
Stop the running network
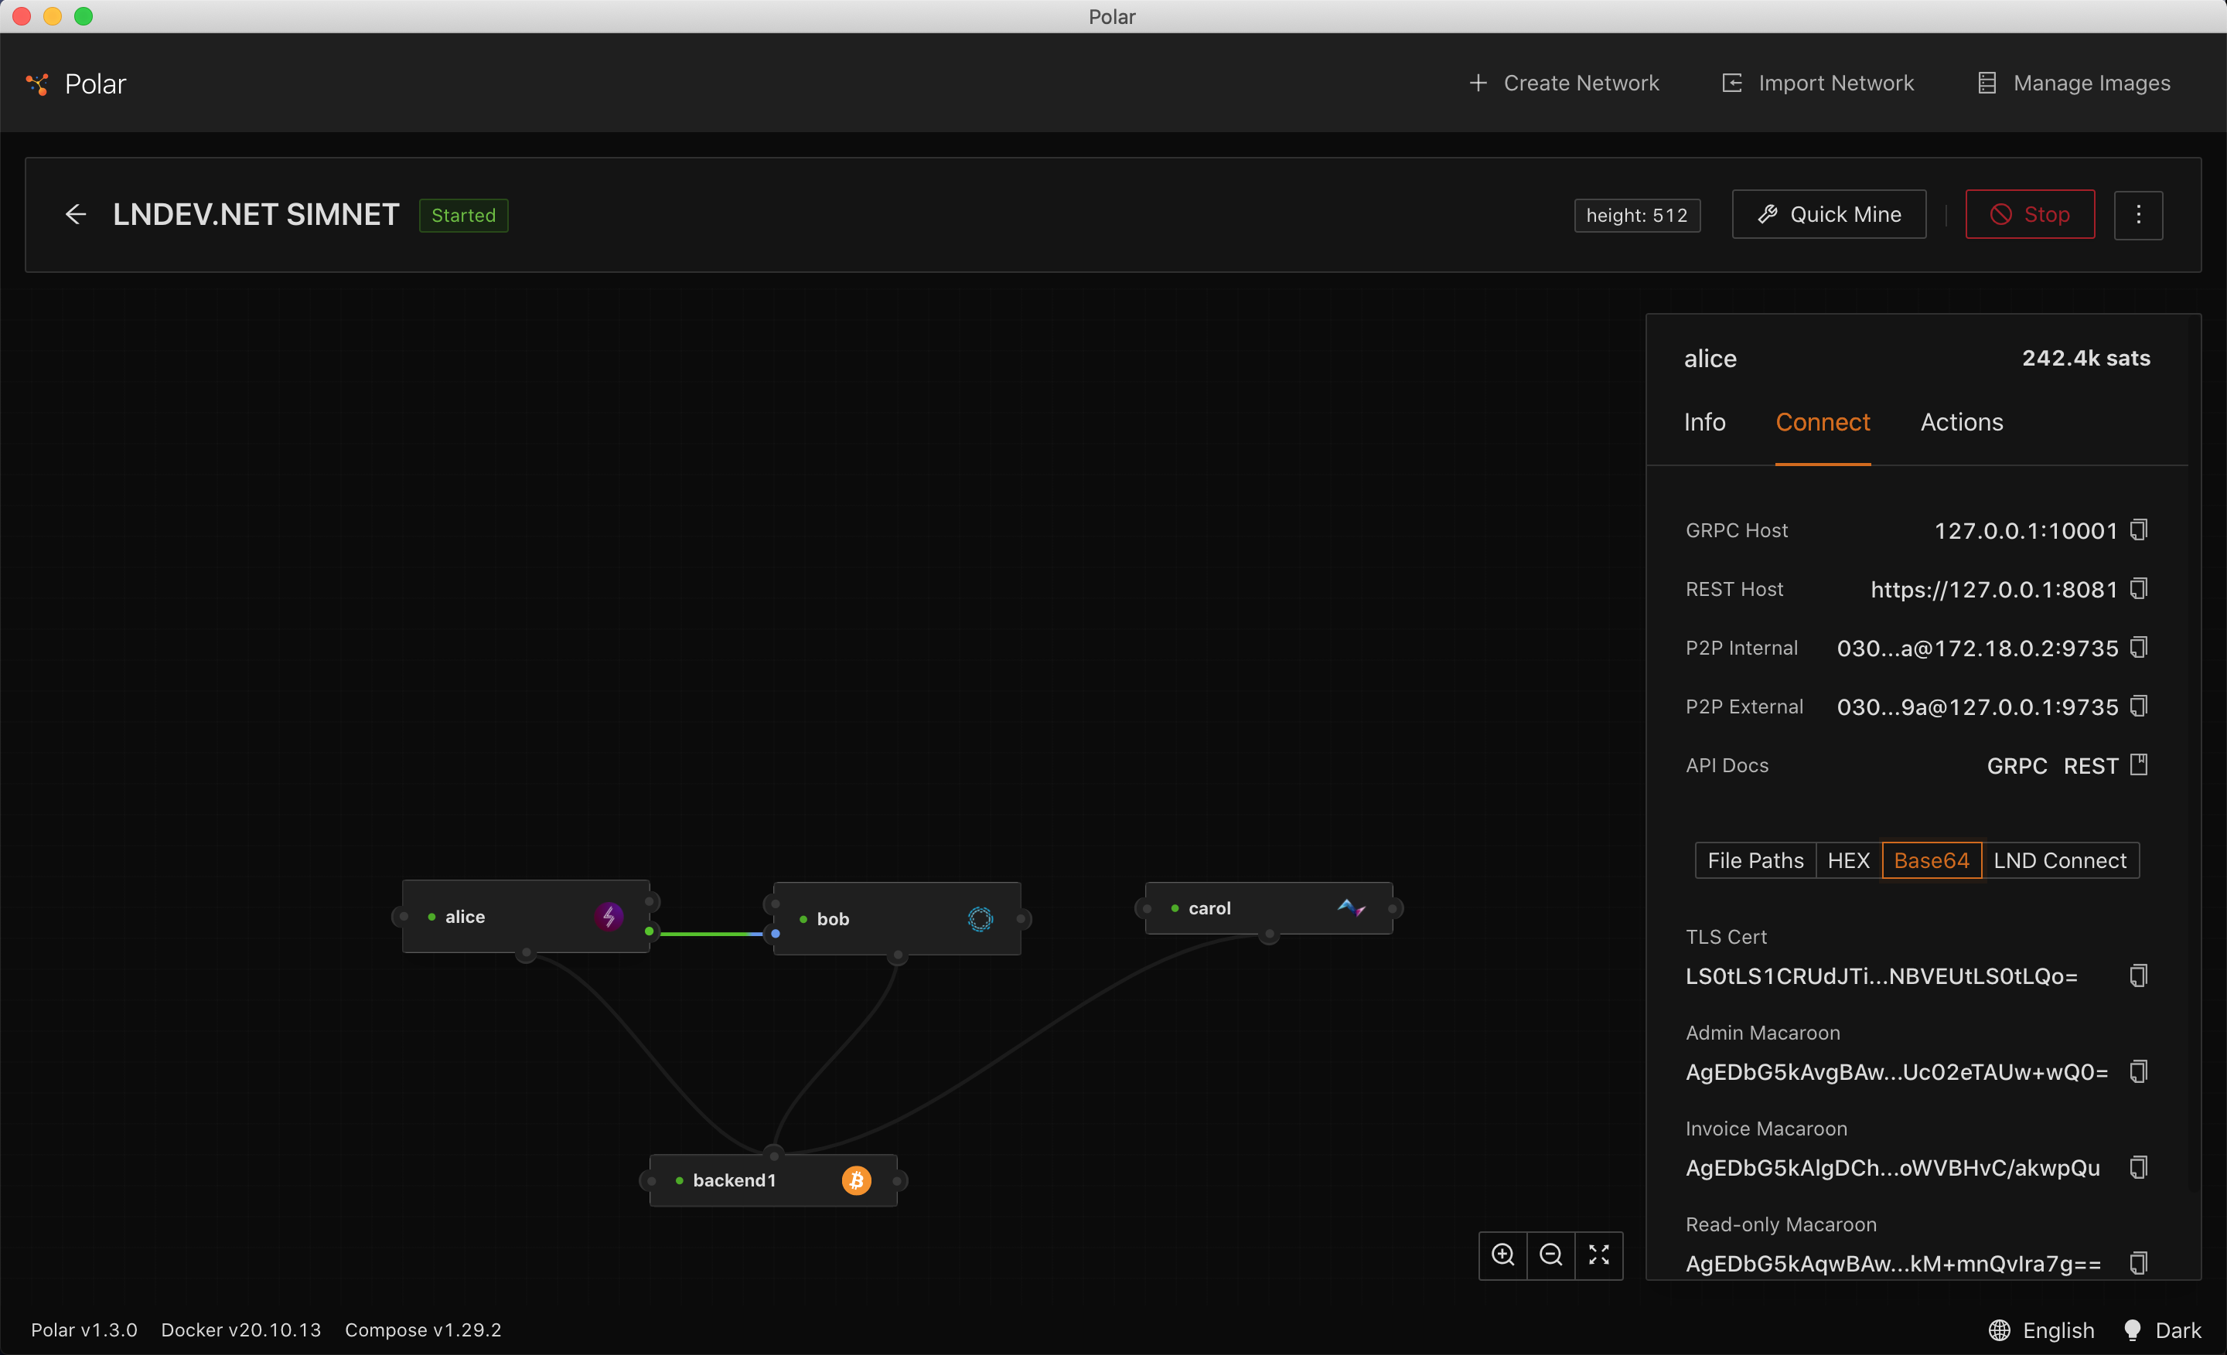[2029, 214]
